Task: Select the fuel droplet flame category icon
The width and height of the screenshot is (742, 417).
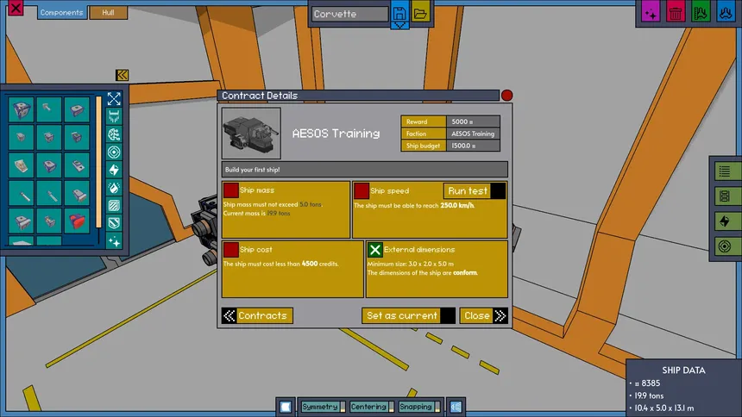Action: [x=114, y=188]
